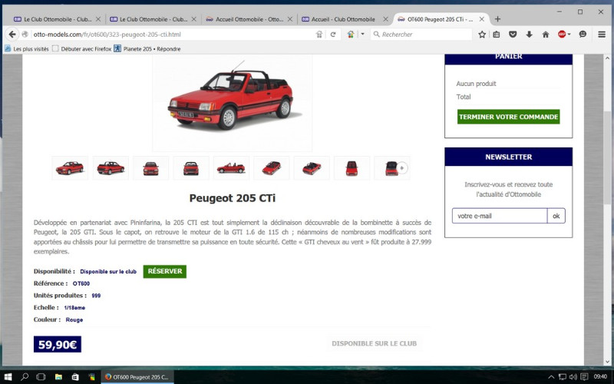614x384 pixels.
Task: Select the fifth car thumbnail in the gallery
Action: tap(231, 168)
